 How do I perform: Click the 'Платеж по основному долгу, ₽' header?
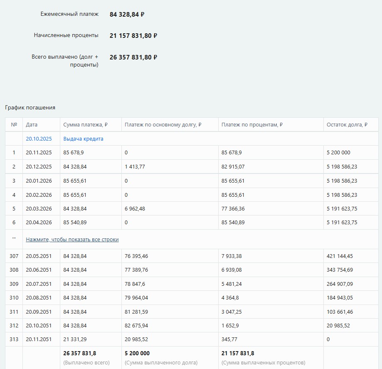[x=163, y=125]
